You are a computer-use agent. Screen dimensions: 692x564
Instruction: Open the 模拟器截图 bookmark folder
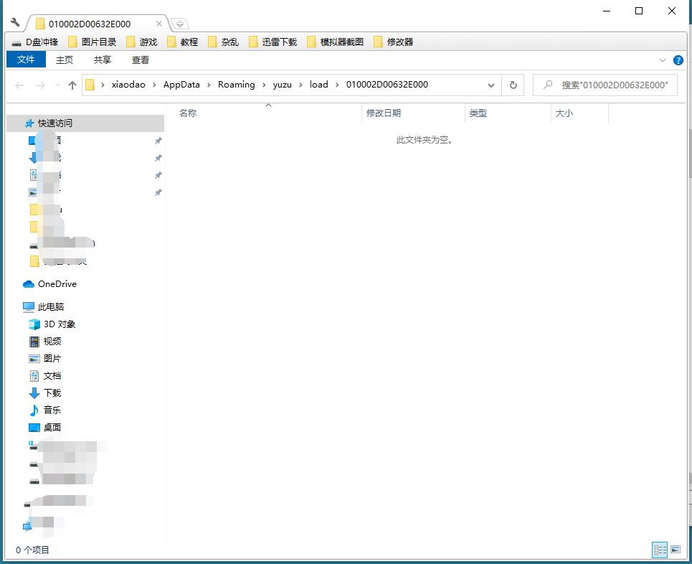(336, 42)
